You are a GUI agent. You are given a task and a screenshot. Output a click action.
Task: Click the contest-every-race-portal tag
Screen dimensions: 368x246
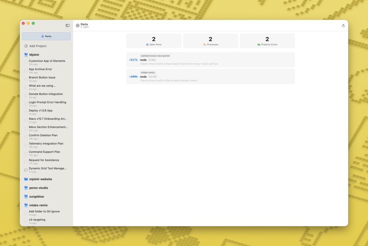click(155, 56)
